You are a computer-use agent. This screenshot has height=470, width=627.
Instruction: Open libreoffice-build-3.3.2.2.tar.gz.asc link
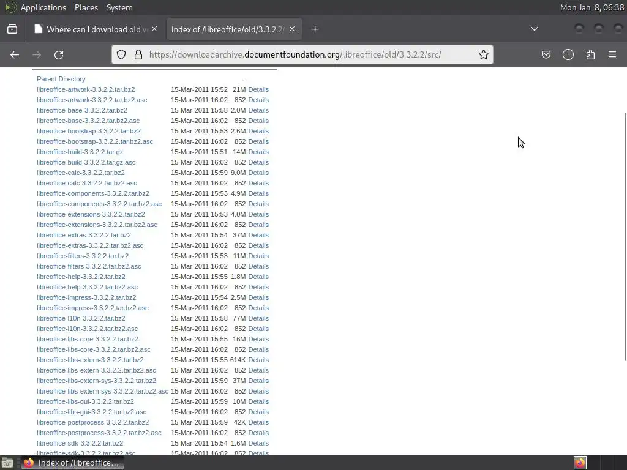coord(86,162)
